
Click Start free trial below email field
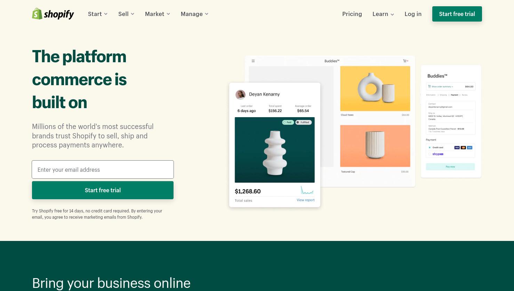pyautogui.click(x=103, y=190)
